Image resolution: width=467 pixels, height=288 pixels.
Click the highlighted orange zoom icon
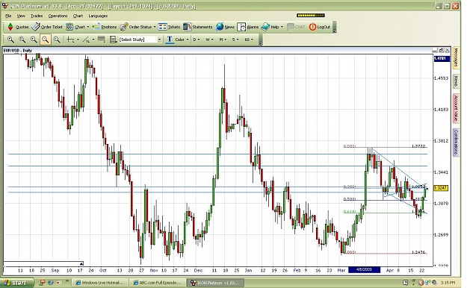point(46,40)
